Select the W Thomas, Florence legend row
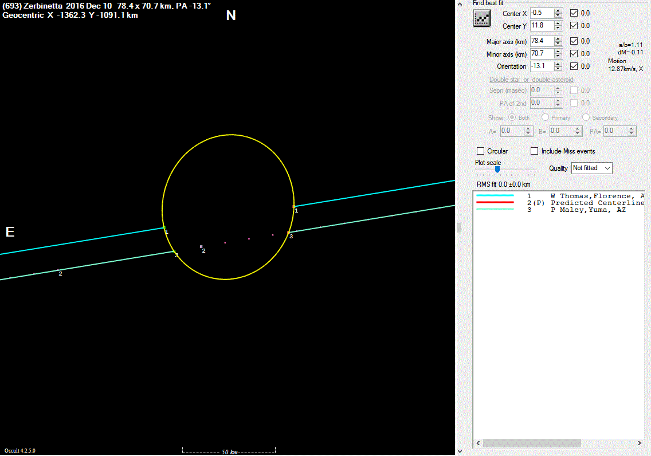The height and width of the screenshot is (456, 651). coord(558,196)
